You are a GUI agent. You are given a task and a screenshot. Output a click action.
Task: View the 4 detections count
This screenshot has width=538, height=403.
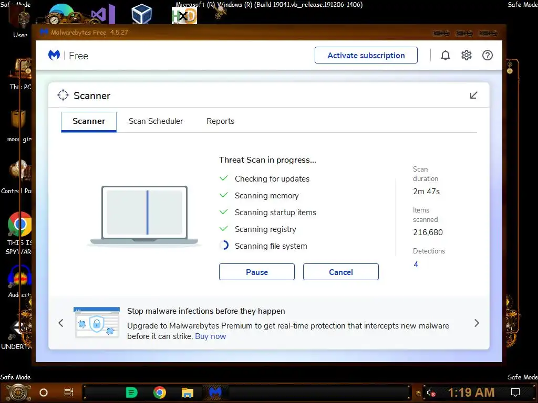pyautogui.click(x=416, y=264)
